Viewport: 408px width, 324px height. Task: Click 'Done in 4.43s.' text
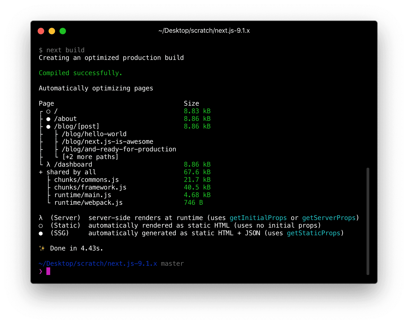pos(77,248)
